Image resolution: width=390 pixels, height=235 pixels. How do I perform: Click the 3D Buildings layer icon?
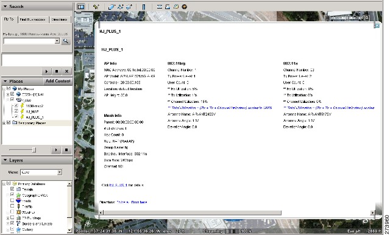18,218
